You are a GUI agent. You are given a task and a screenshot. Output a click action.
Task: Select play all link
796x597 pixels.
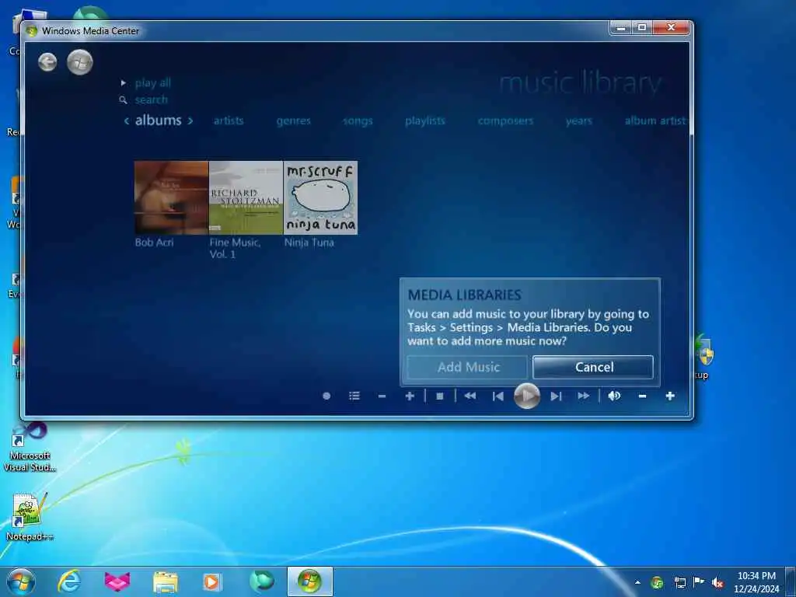click(153, 82)
